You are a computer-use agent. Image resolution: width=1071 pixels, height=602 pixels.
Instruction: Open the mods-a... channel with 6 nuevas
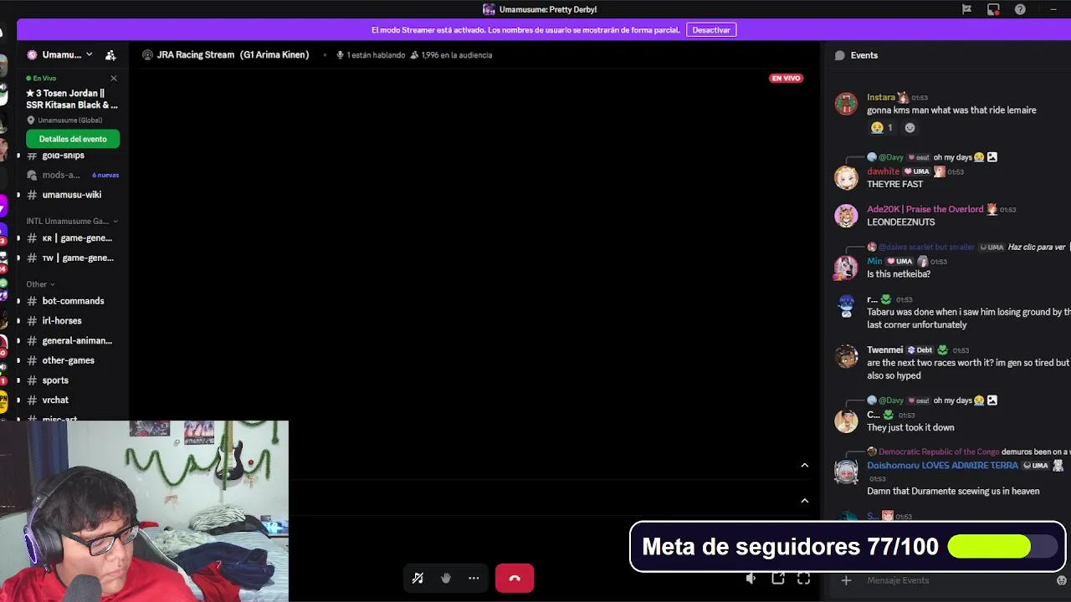tap(72, 175)
